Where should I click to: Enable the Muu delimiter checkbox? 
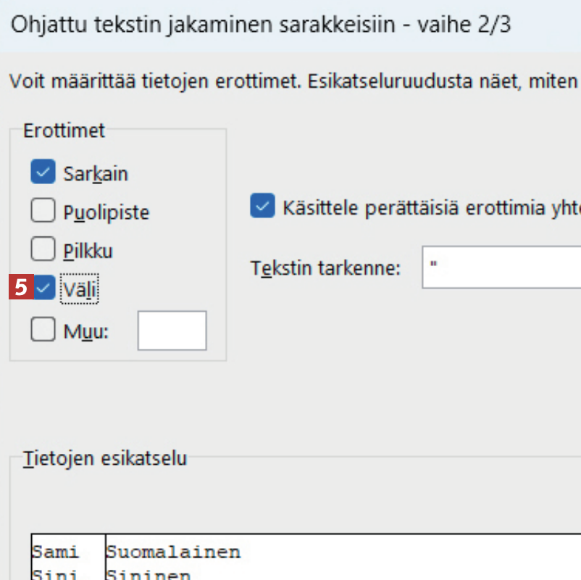point(43,331)
